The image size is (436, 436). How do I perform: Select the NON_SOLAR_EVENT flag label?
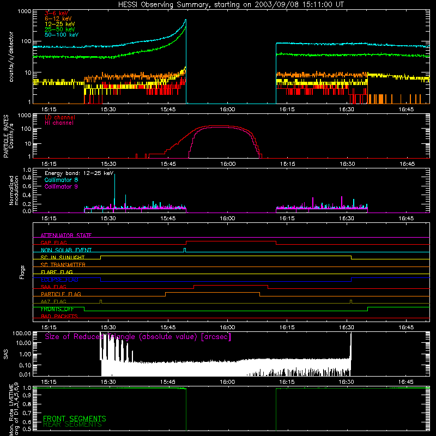pos(66,250)
